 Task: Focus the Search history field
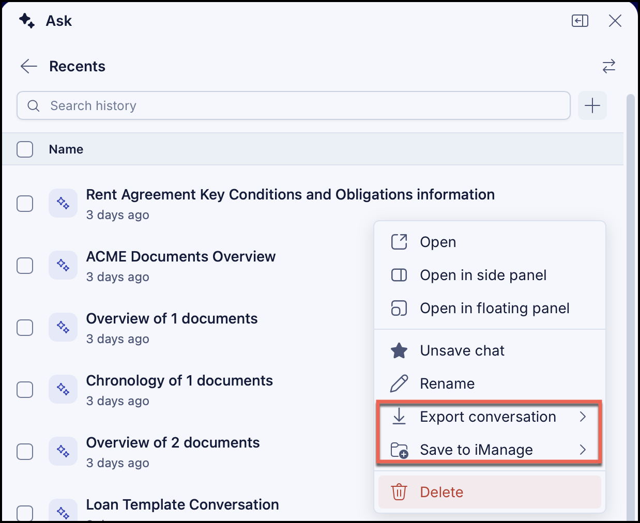[294, 105]
